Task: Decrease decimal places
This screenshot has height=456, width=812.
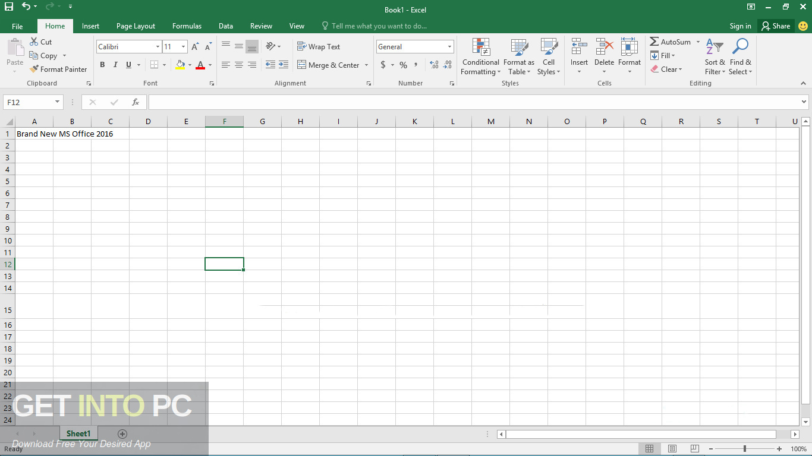Action: click(x=447, y=65)
